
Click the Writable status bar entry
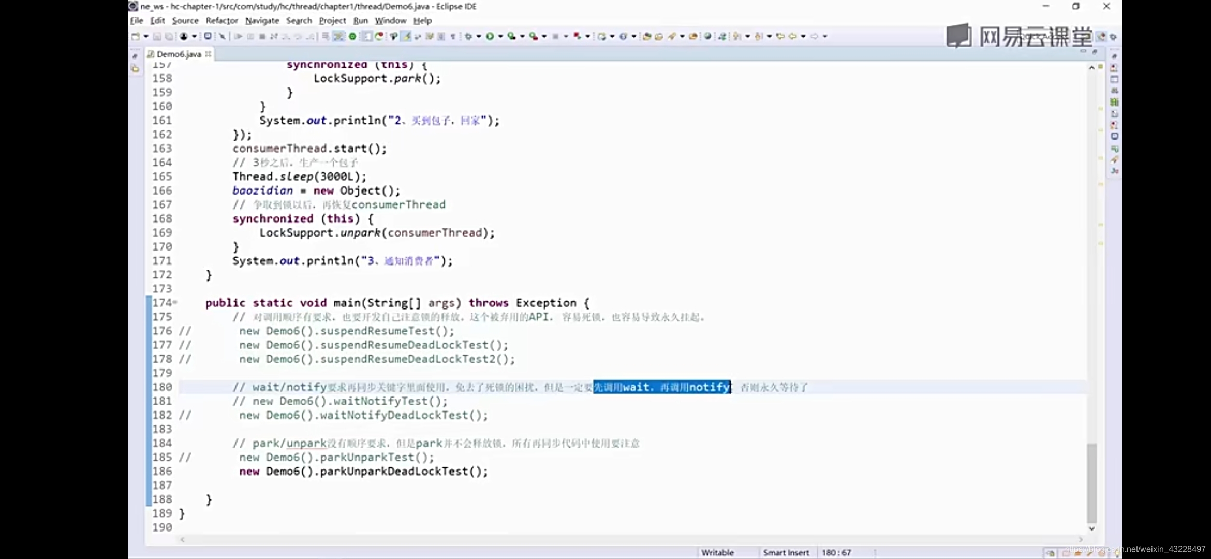pyautogui.click(x=717, y=552)
